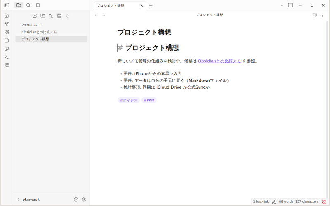Open help with the question mark icon
Screen dimensions: 330x206
pos(76,199)
